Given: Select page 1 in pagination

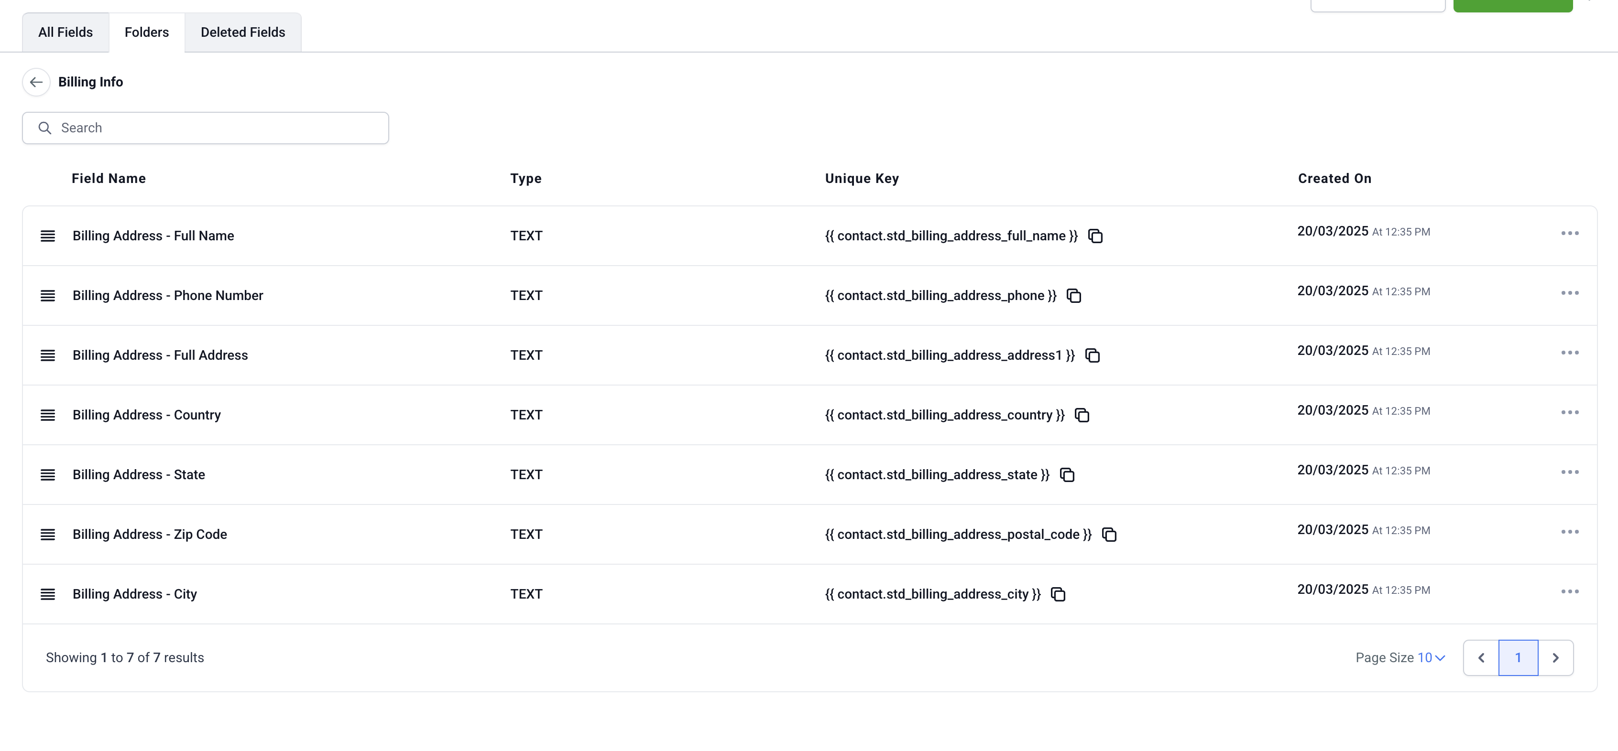Looking at the screenshot, I should (x=1518, y=657).
